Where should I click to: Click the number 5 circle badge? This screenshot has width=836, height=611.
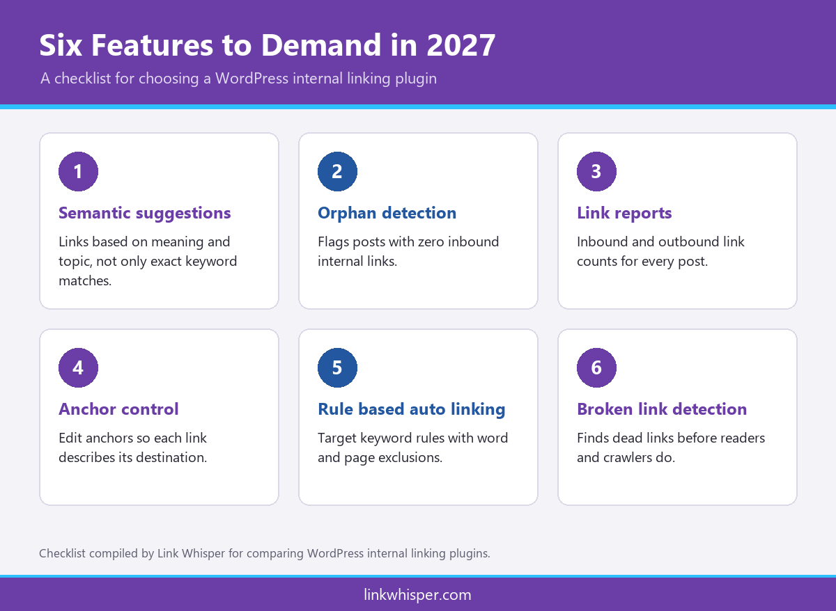337,367
